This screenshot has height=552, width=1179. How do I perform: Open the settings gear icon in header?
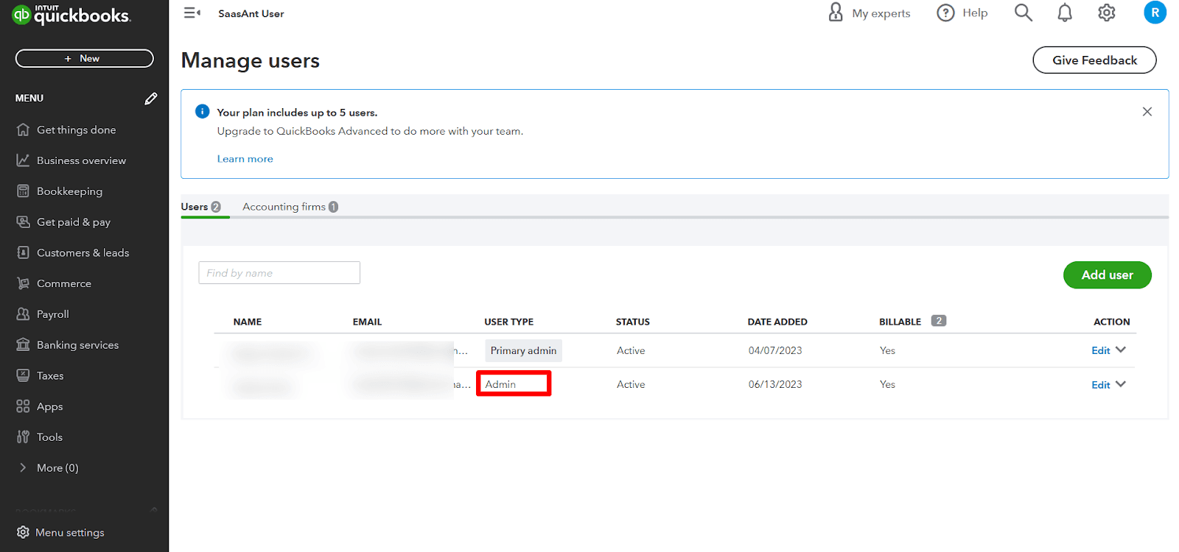coord(1107,13)
